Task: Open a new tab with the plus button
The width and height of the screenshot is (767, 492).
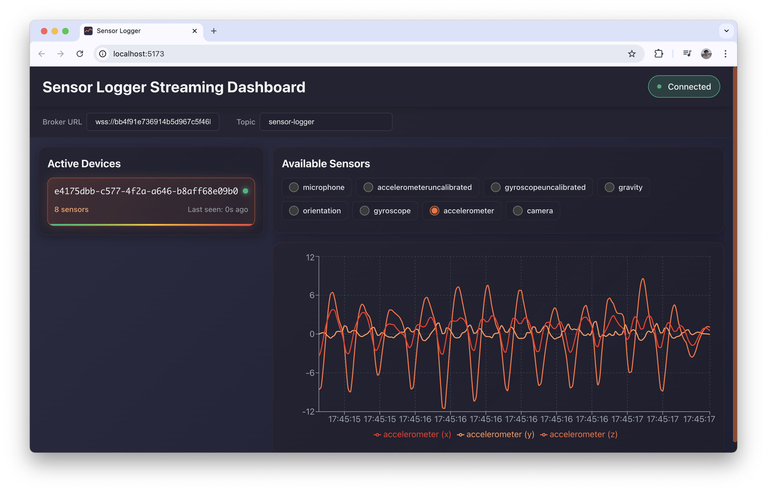Action: tap(214, 31)
